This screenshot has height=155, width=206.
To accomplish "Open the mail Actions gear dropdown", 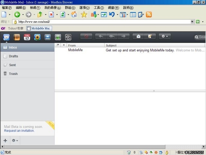I will pyautogui.click(x=165, y=36).
